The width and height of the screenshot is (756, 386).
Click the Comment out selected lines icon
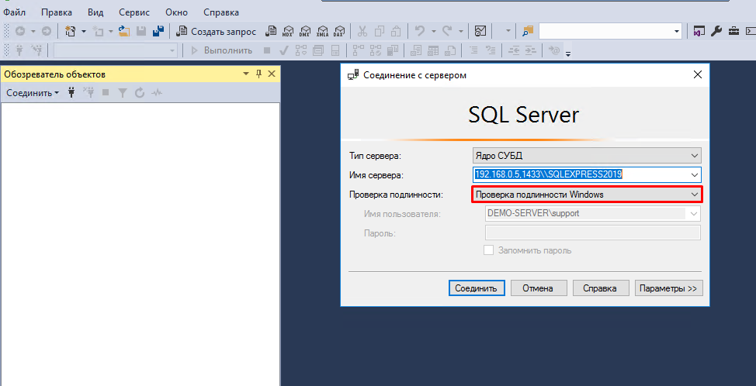[x=474, y=50]
